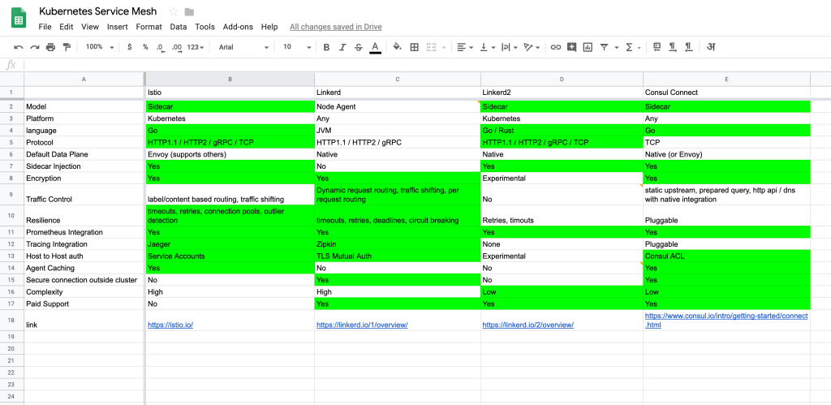Open the File menu

pos(45,27)
